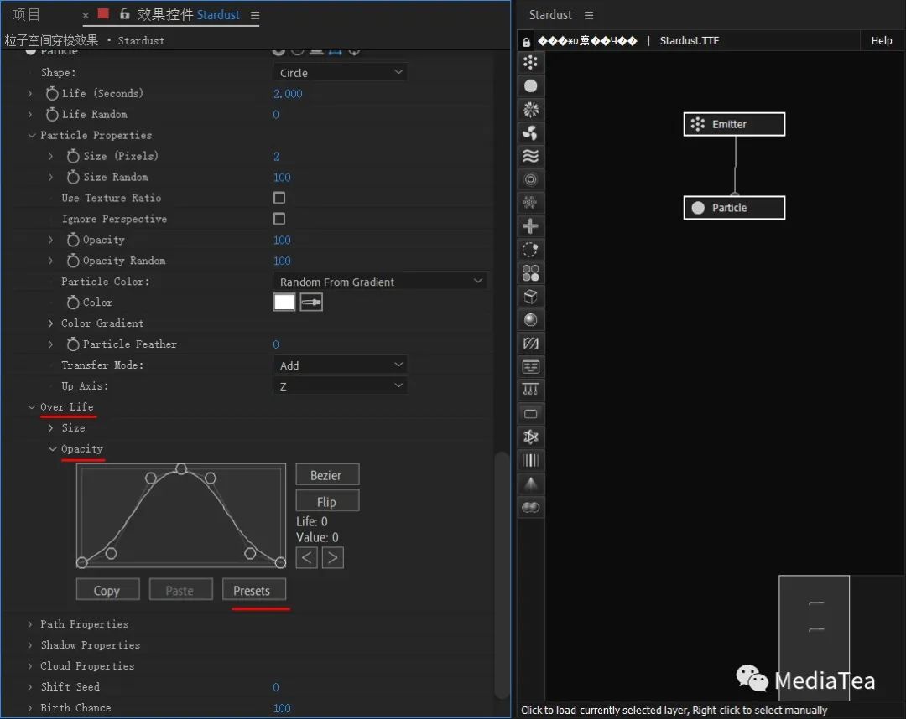Click the wavy-lines Turbulence icon in Stardust toolbar
906x719 pixels.
[530, 156]
